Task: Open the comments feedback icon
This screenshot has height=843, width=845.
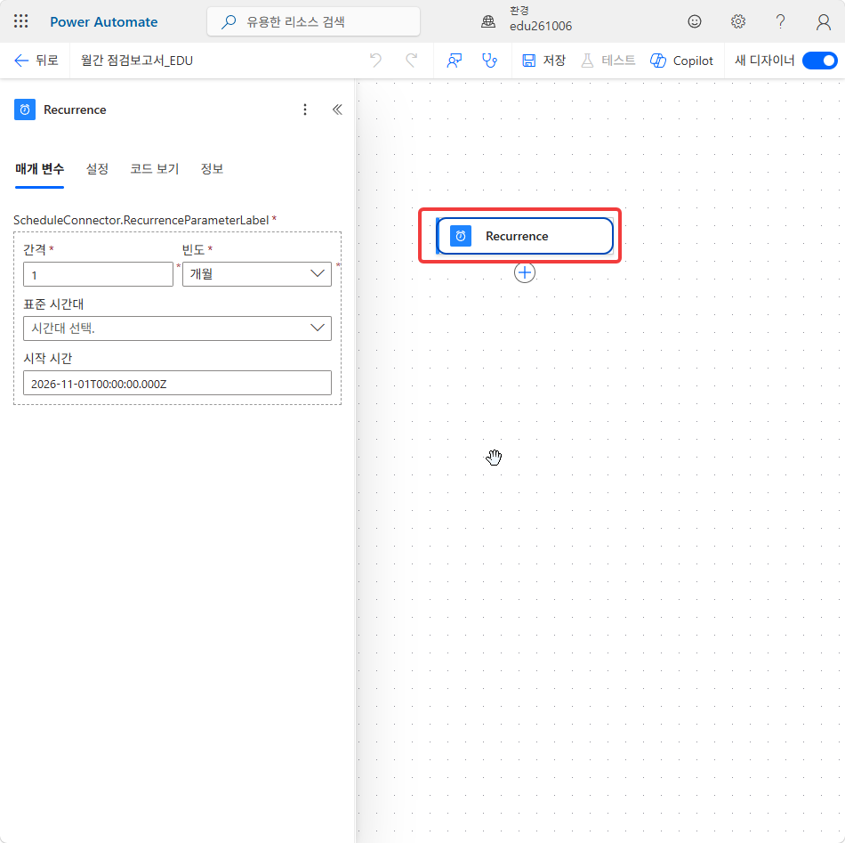Action: pyautogui.click(x=455, y=61)
